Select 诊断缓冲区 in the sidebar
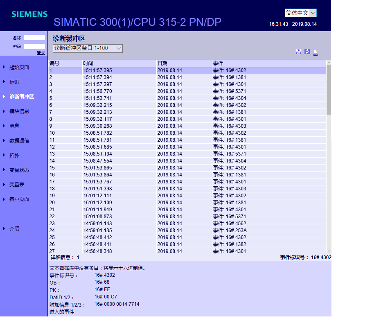The image size is (390, 332). [22, 97]
